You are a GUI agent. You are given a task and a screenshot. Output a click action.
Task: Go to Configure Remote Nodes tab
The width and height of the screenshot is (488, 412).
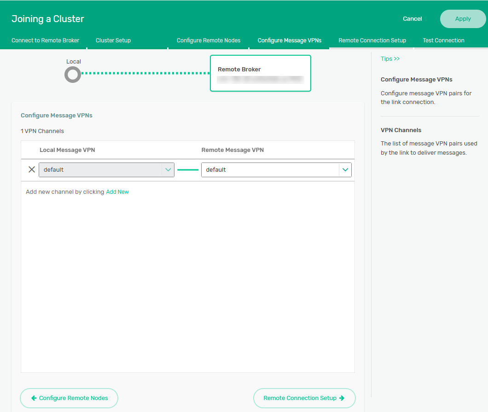209,41
